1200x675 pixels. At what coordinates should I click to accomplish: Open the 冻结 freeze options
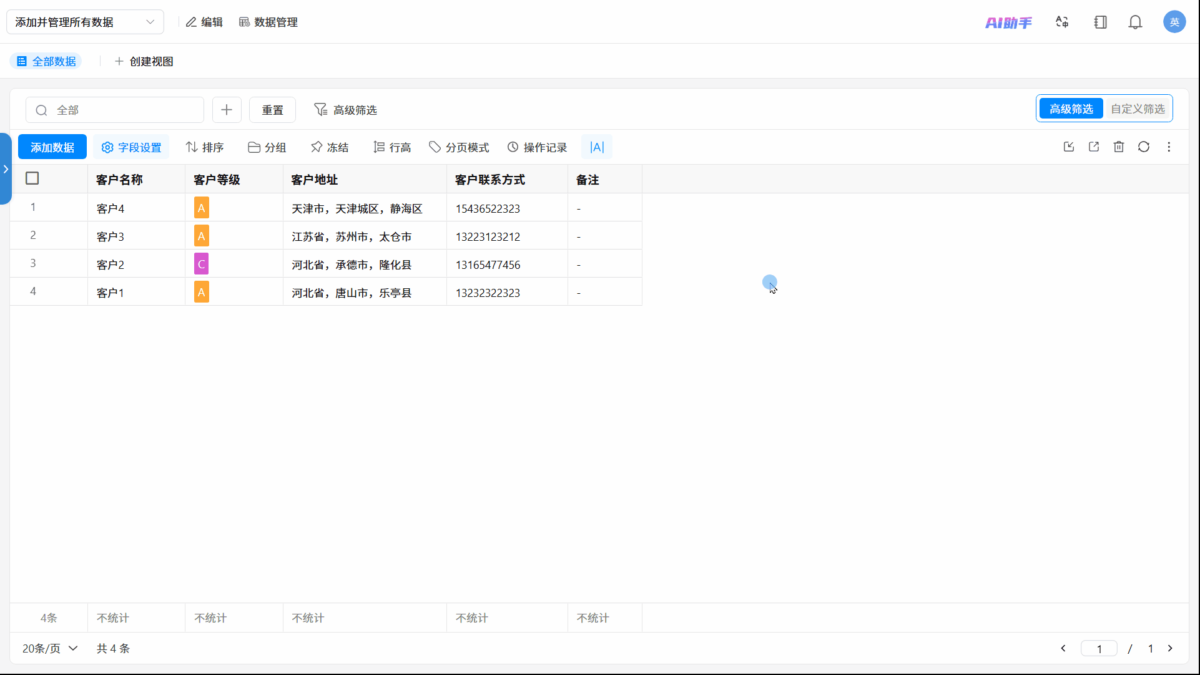coord(330,147)
